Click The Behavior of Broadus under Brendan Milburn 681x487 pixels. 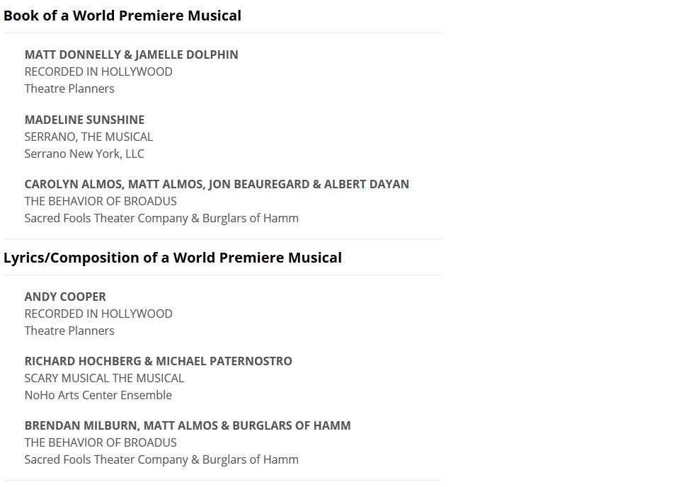pyautogui.click(x=101, y=442)
